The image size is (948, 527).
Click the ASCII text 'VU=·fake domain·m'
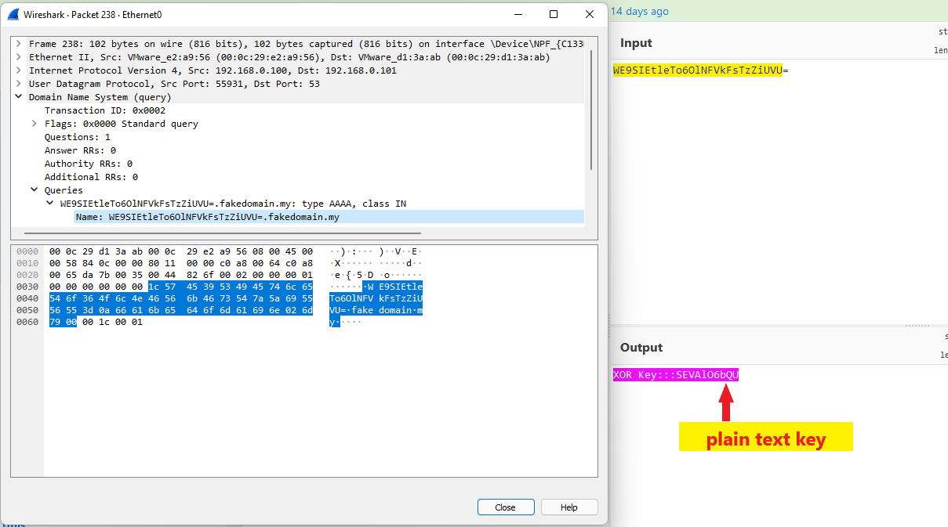pos(376,310)
